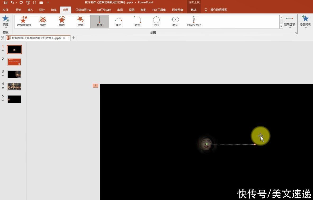Click the plus to open a new tab

coord(73,38)
